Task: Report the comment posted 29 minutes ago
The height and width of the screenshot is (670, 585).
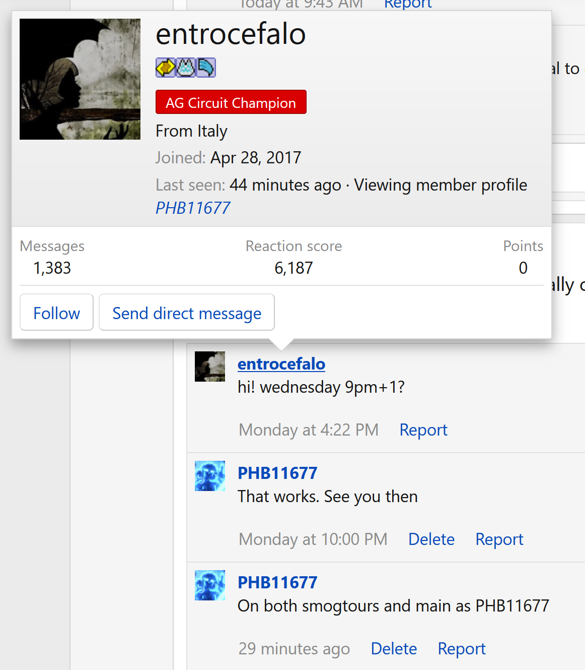Action: pyautogui.click(x=462, y=648)
